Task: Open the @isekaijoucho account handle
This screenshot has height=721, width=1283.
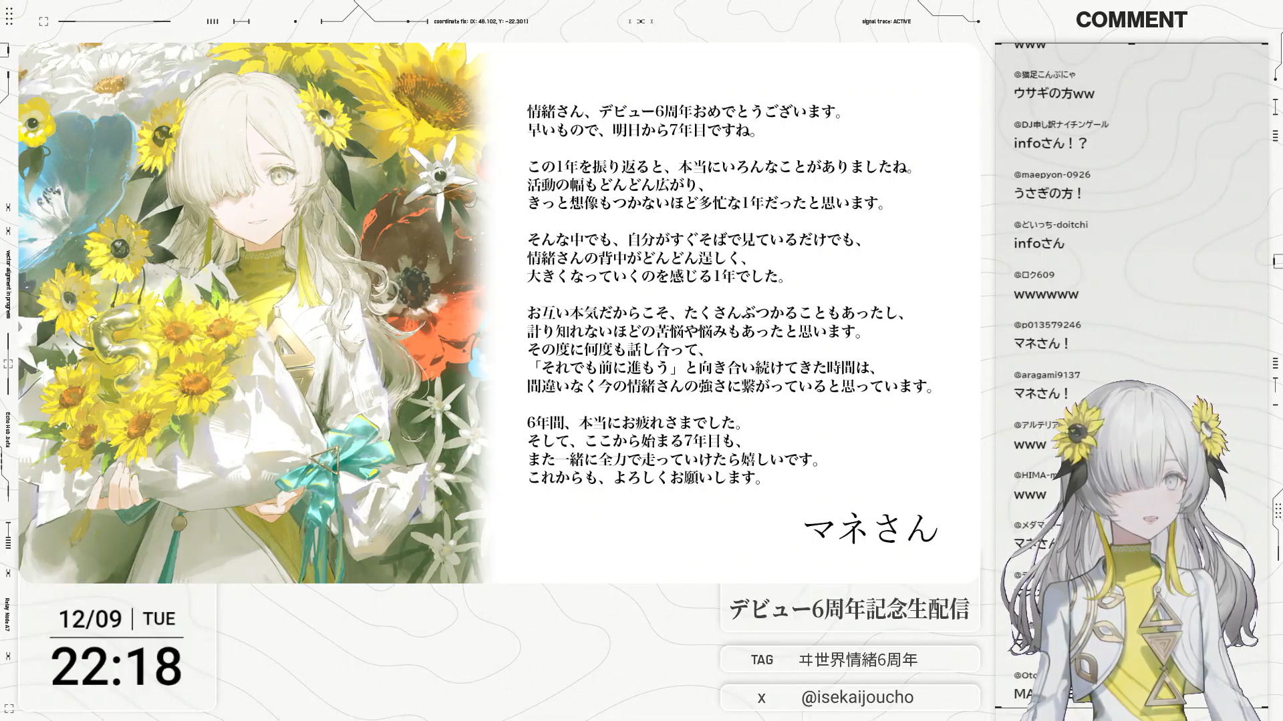Action: coord(857,698)
